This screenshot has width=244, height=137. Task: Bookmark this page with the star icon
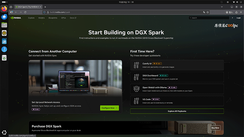tap(208, 12)
